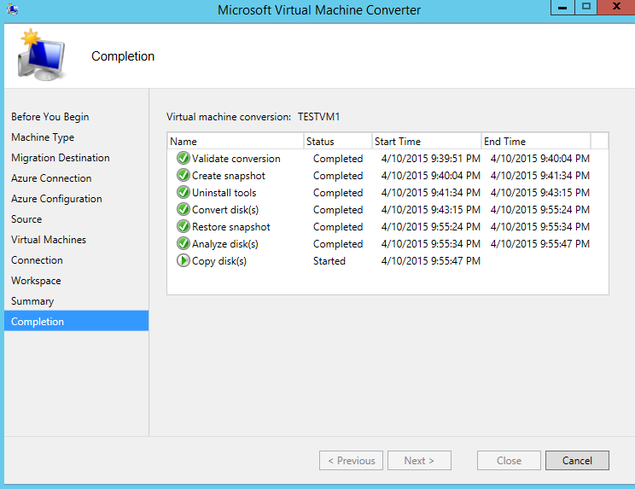The height and width of the screenshot is (489, 635).
Task: Open the Azure Connection step
Action: (51, 178)
